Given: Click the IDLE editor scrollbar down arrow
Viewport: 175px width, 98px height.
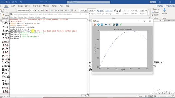Looking at the screenshot, I should pos(88,94).
